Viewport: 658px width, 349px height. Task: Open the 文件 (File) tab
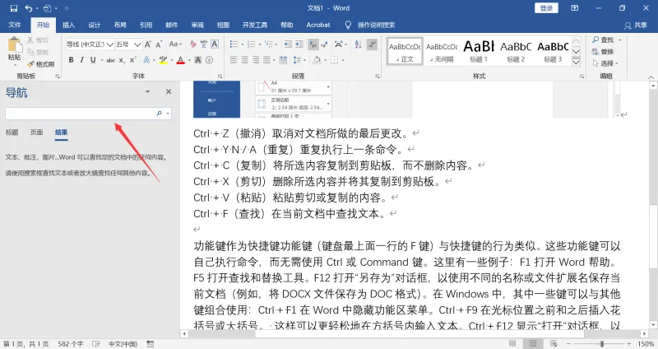click(15, 25)
